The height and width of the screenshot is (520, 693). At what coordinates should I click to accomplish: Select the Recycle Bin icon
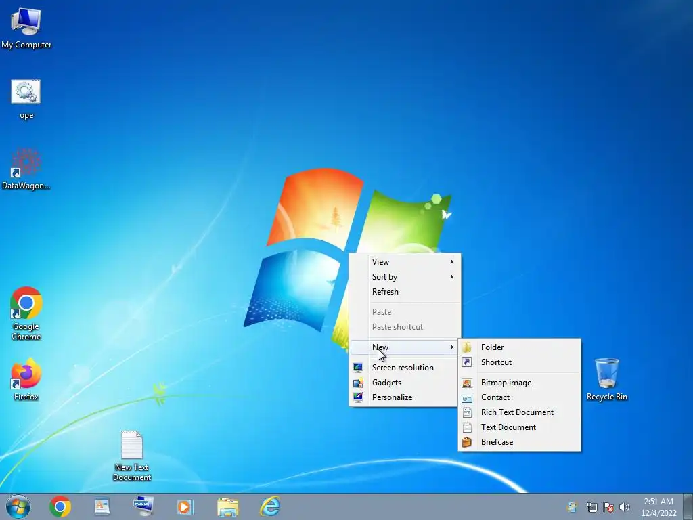pos(607,379)
